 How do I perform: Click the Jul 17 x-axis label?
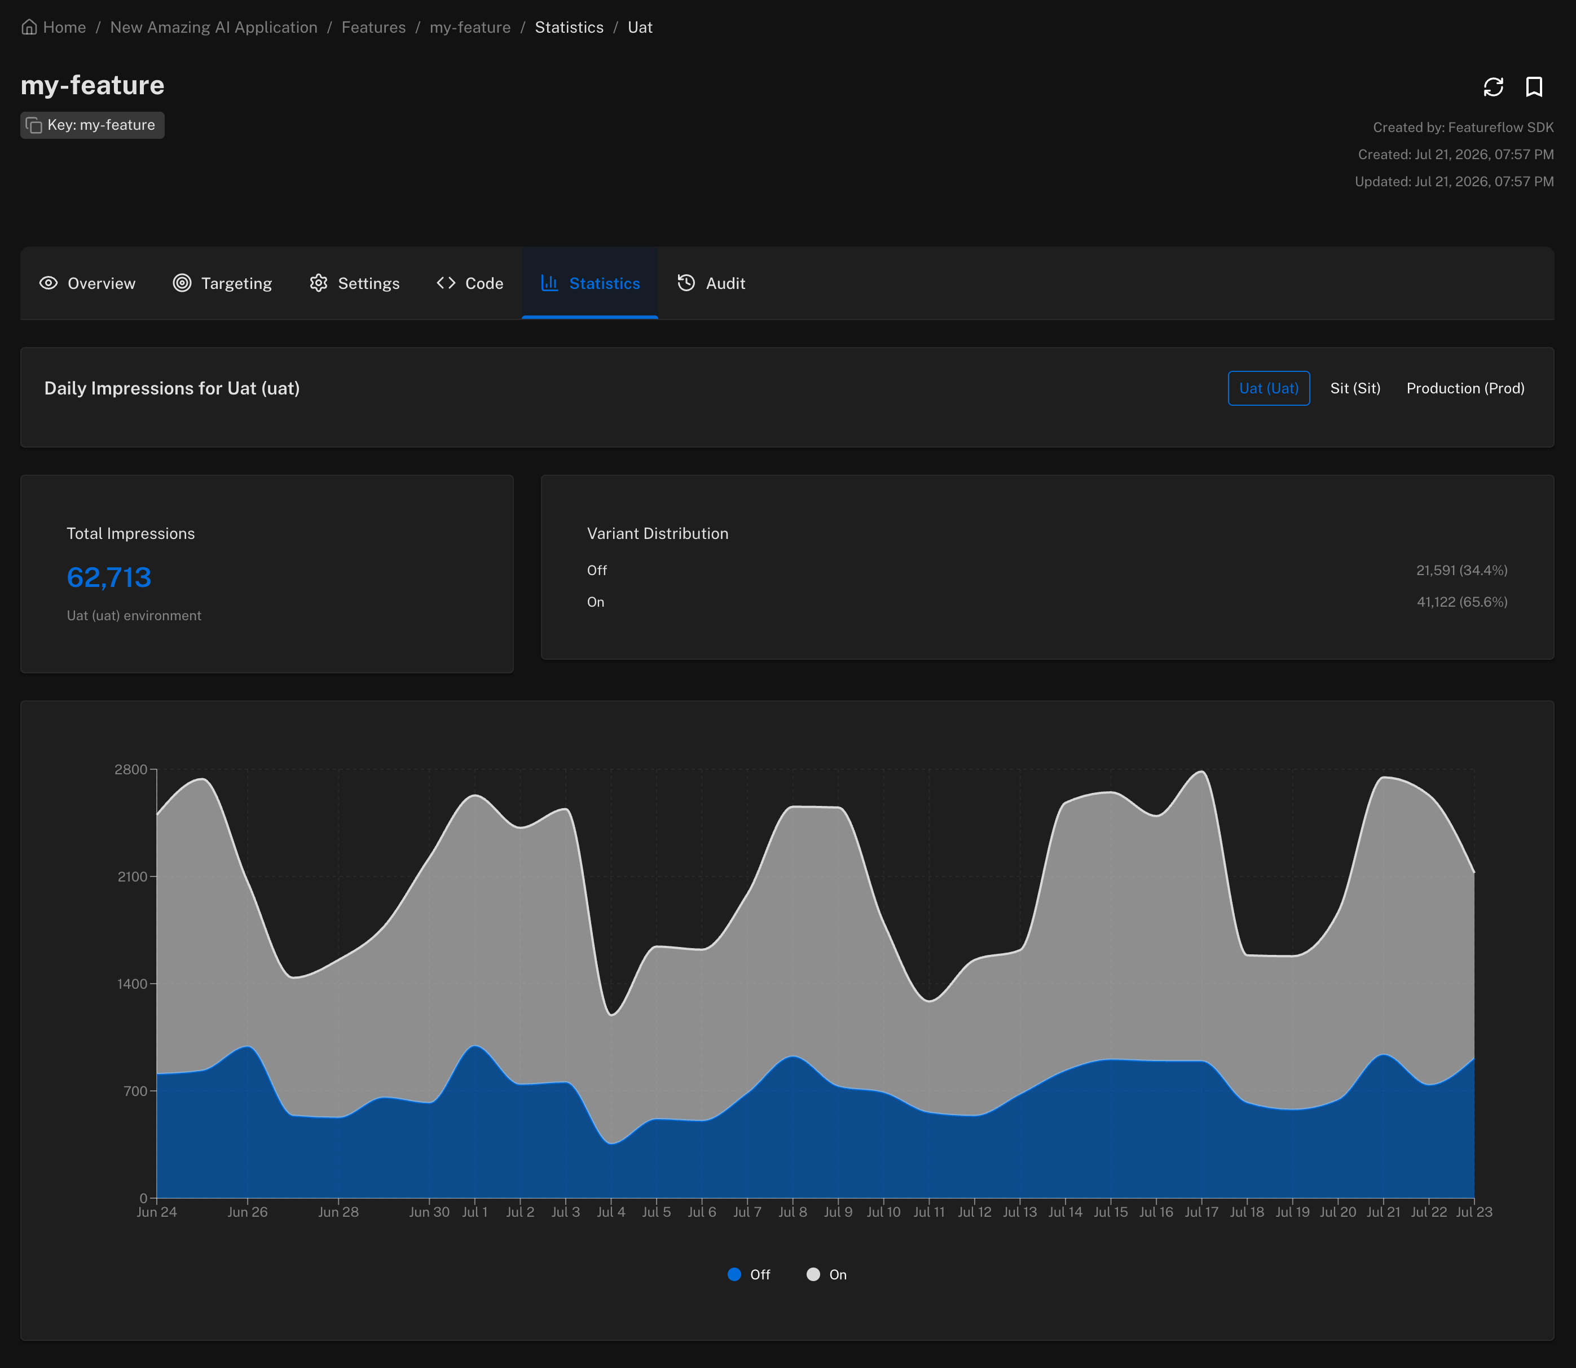point(1201,1212)
